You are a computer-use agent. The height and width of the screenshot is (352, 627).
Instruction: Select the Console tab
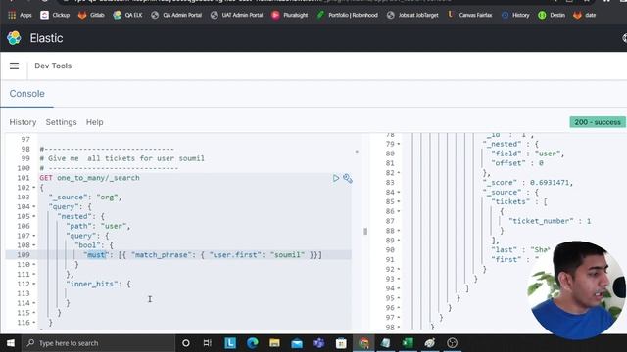point(26,94)
